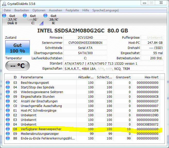Minimize the CrystalDiskInfo window
Viewport: 169px width, 148px height.
[145, 3]
